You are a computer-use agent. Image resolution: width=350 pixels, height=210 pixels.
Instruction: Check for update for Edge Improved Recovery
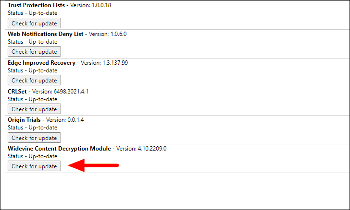click(35, 80)
